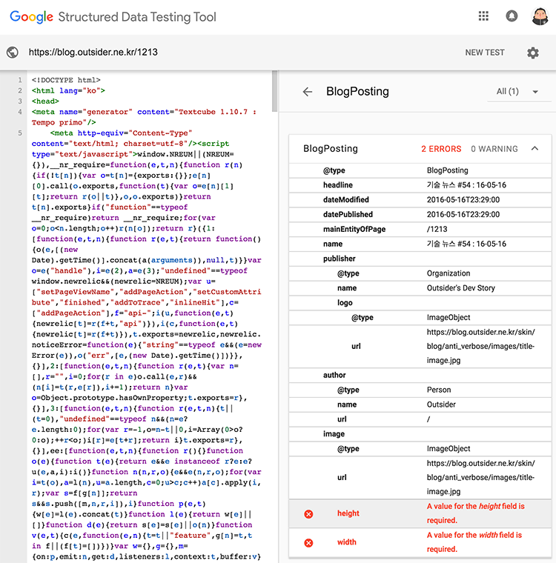Open the Google apps grid icon
The height and width of the screenshot is (563, 556).
point(483,16)
